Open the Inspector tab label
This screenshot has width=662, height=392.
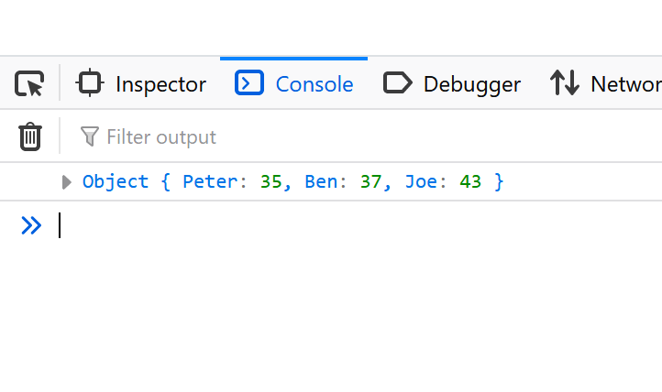[x=160, y=84]
